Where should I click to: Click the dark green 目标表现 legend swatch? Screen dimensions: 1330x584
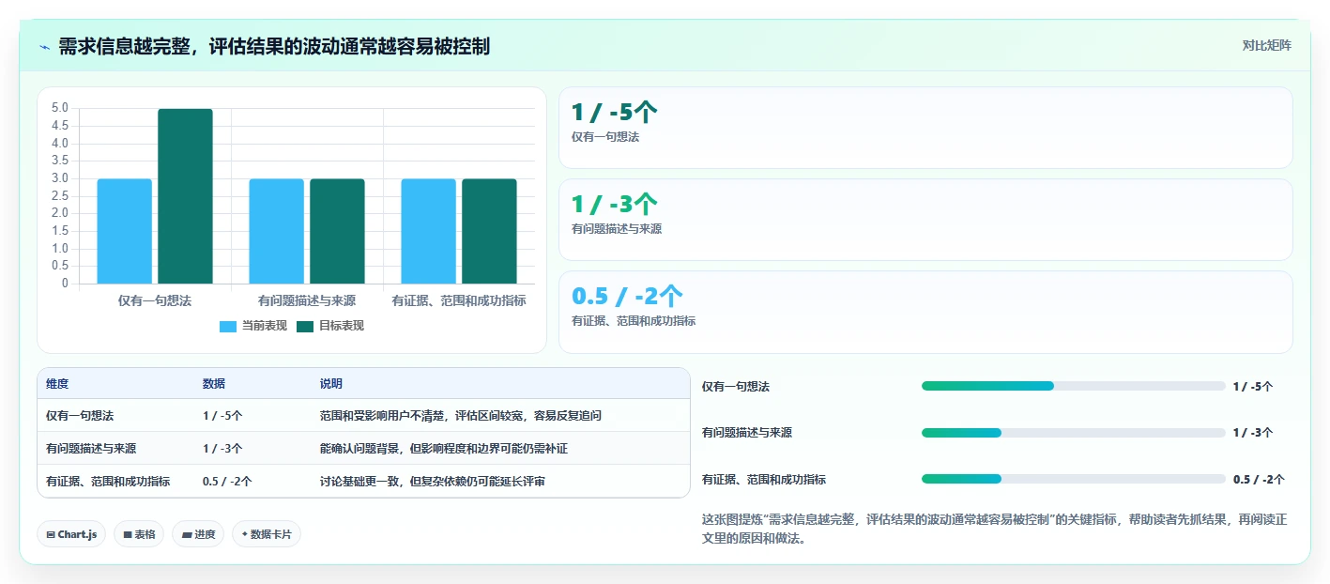pos(305,327)
